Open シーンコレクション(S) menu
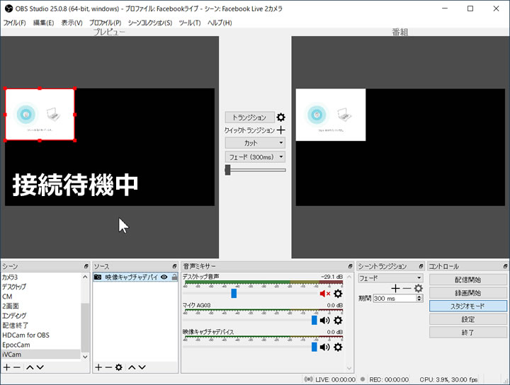 (x=150, y=23)
